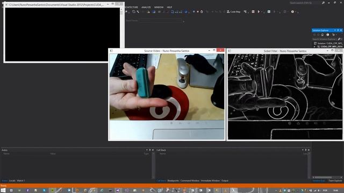The height and width of the screenshot is (193, 344).
Task: Click the Home icon in Solution Explorer
Action: 322,35
